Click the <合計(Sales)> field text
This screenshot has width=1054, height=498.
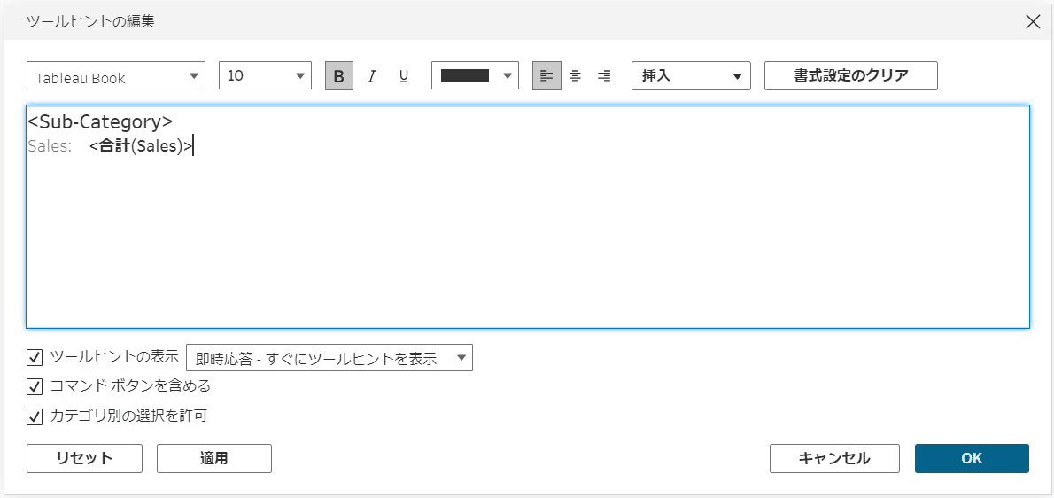pyautogui.click(x=141, y=146)
